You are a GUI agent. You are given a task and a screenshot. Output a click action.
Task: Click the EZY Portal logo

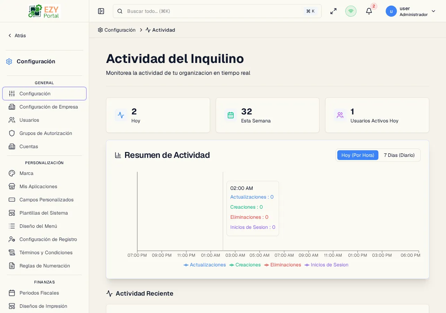point(44,11)
